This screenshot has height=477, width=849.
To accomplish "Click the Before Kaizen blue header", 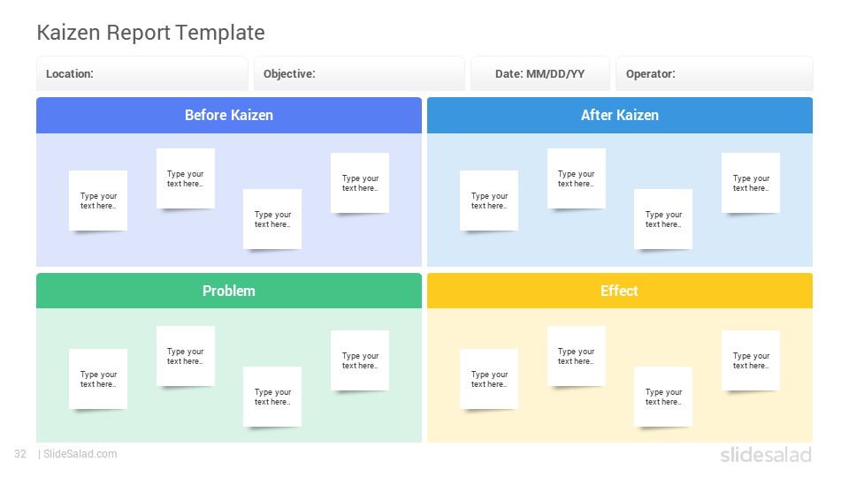I will (229, 115).
